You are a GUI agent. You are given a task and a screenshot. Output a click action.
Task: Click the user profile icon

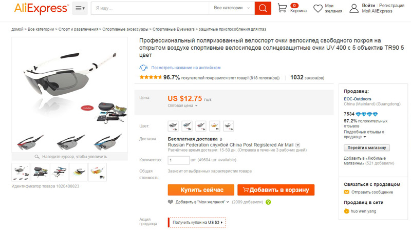[354, 8]
